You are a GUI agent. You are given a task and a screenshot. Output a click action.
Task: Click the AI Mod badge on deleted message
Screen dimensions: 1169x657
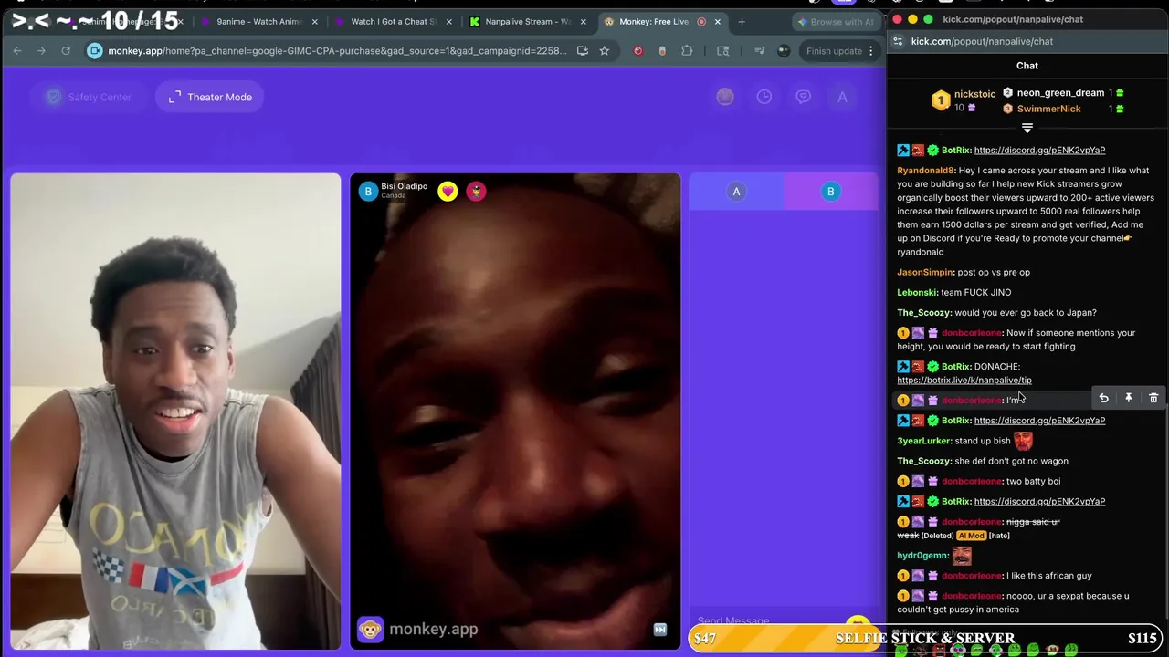pos(971,536)
